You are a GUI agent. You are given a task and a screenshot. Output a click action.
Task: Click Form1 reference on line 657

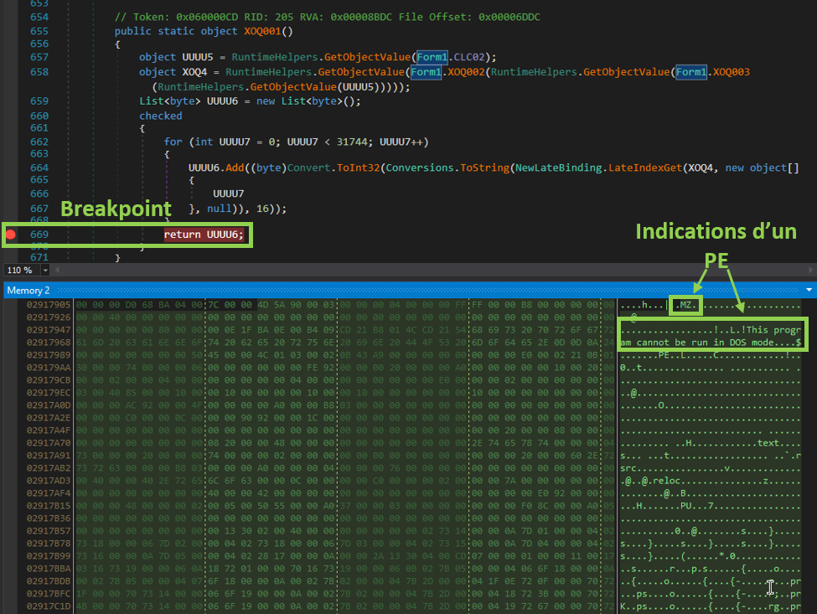(x=432, y=57)
